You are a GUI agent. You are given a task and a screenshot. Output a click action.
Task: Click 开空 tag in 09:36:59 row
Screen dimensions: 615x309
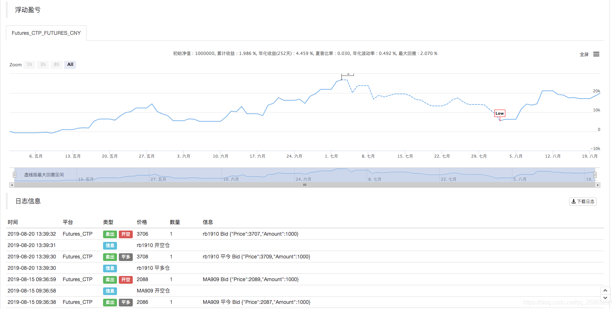click(x=126, y=280)
